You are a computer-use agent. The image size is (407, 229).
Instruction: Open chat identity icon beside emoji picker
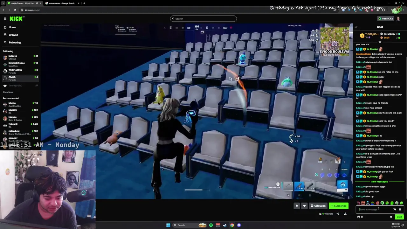pos(395,209)
